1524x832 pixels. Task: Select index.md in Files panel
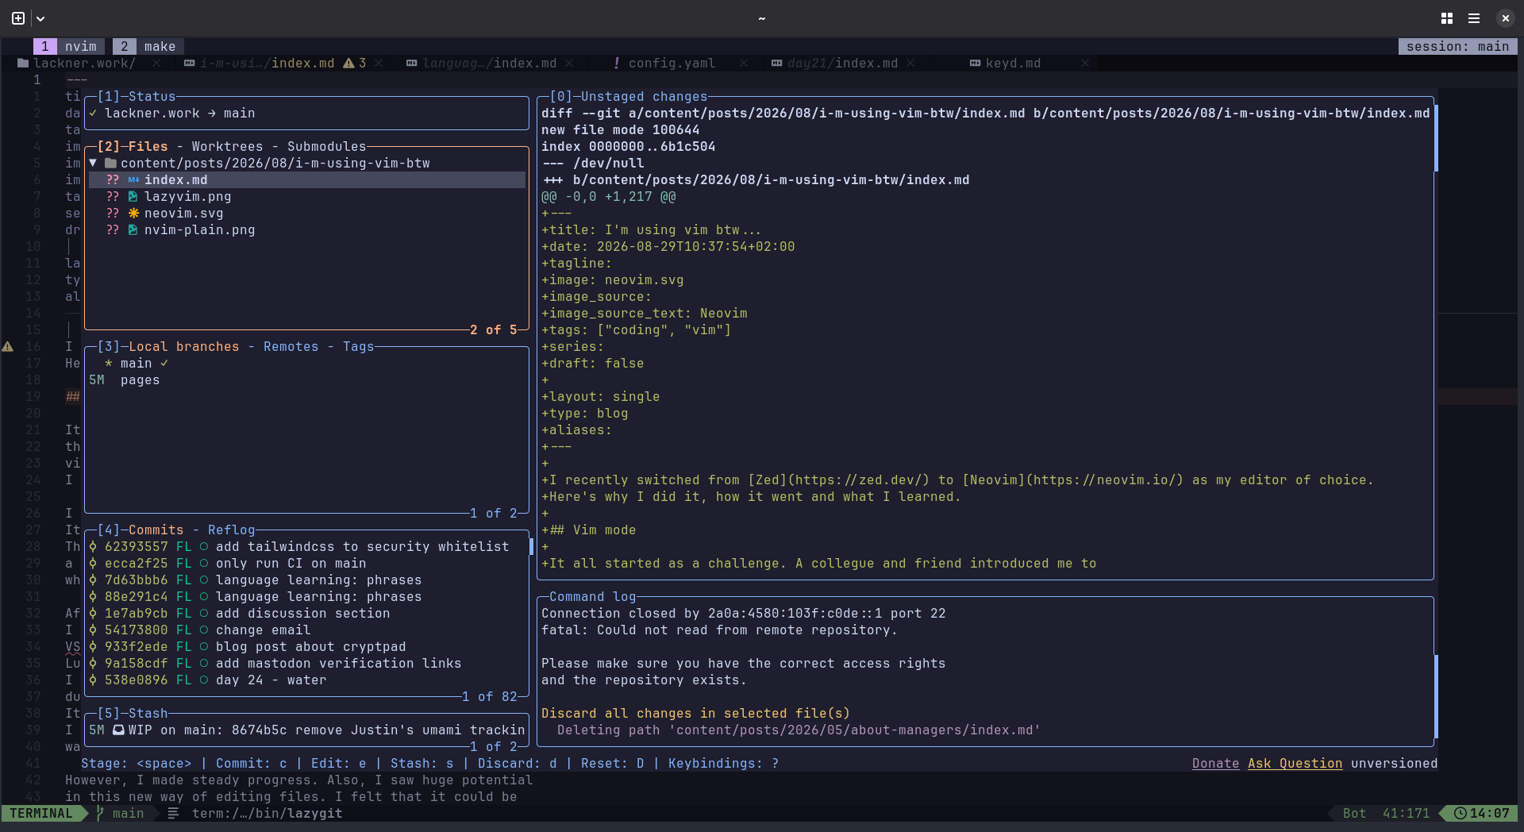click(x=307, y=179)
